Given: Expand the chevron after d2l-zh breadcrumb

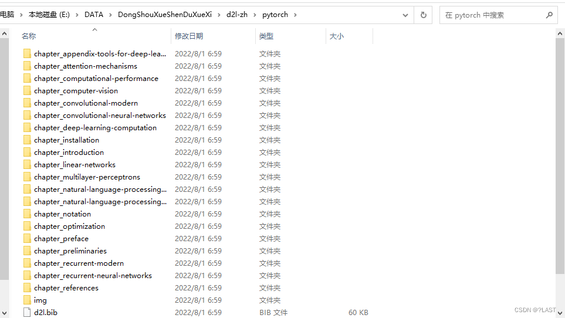Looking at the screenshot, I should (255, 15).
